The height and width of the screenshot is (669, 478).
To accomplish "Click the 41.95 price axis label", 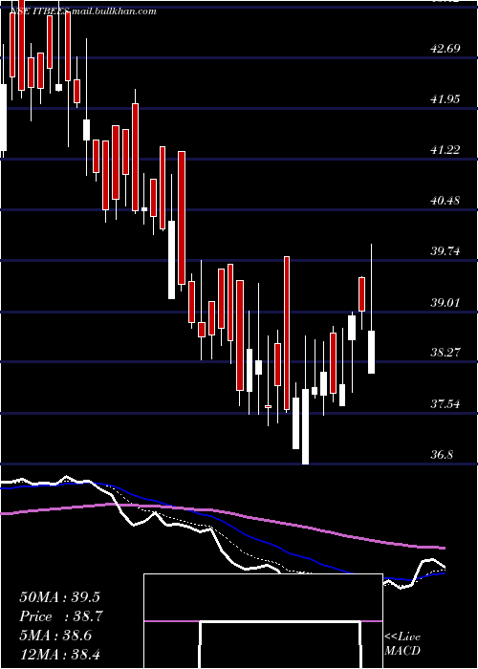I will click(x=445, y=99).
